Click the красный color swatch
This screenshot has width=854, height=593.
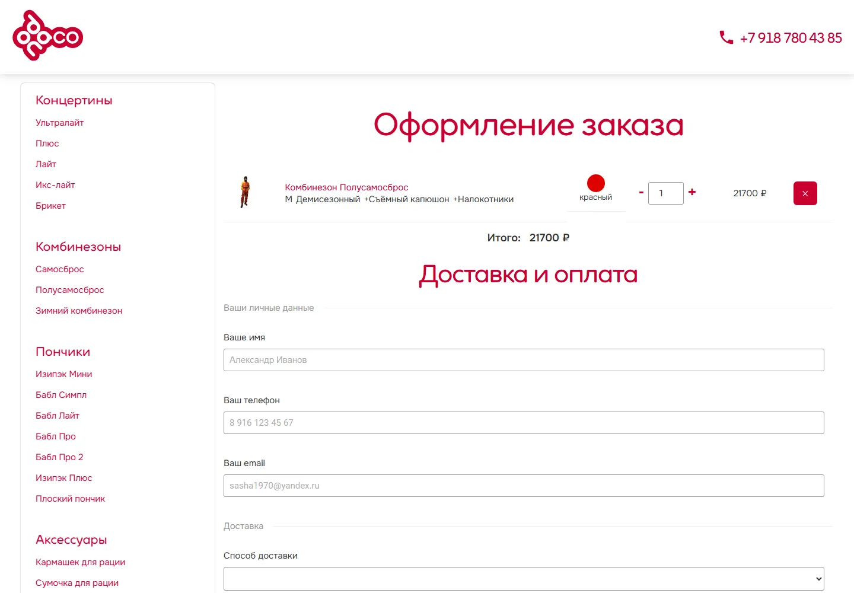click(x=596, y=183)
